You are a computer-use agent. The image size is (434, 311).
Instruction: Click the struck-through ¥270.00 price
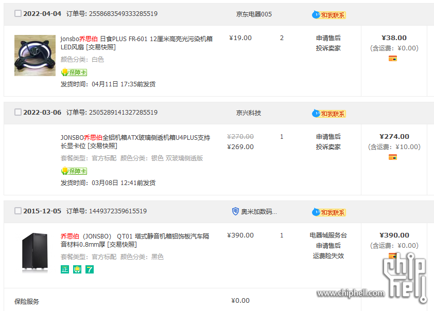coord(240,137)
